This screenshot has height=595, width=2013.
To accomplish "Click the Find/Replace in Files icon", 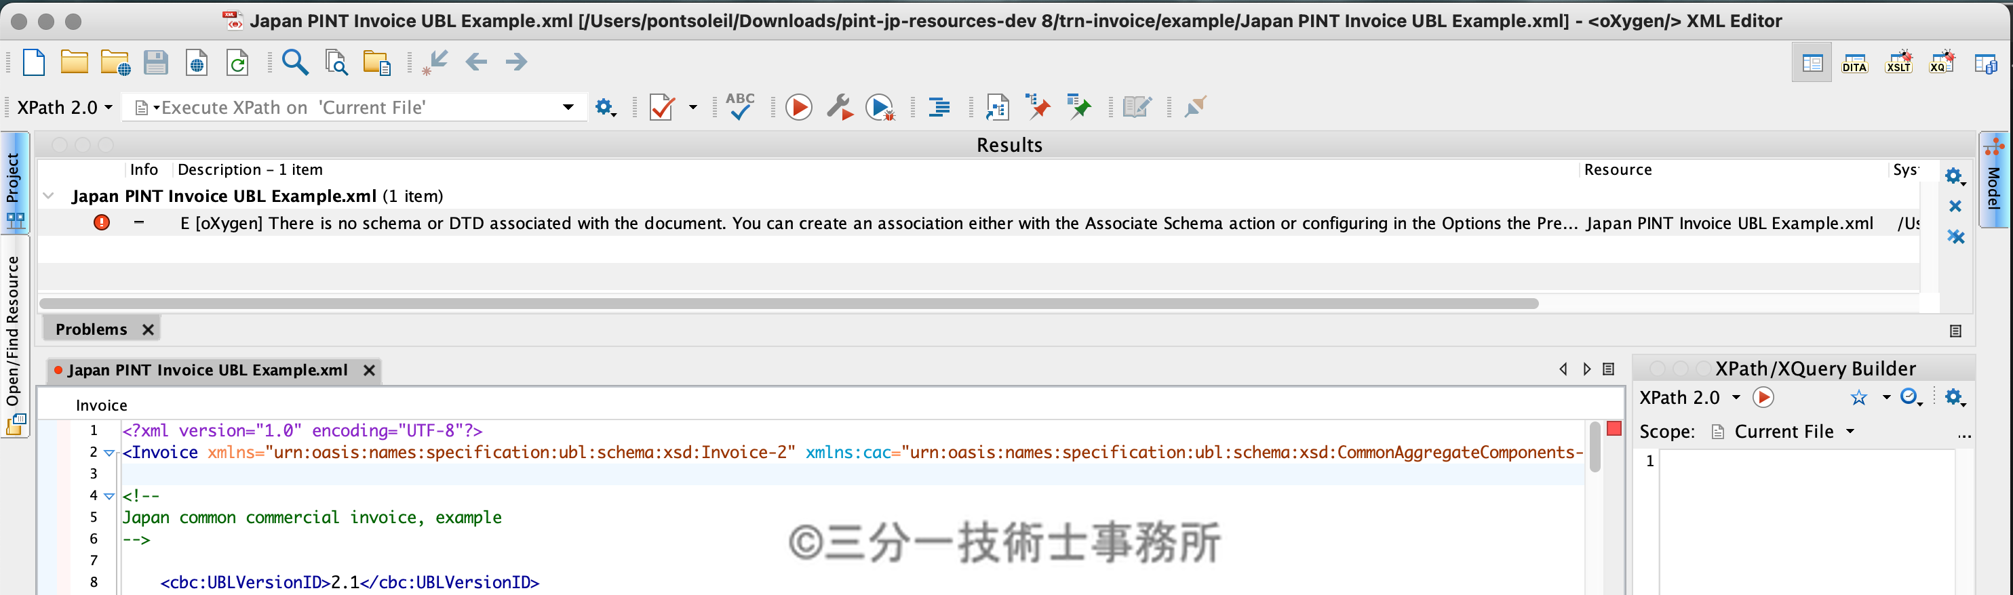I will 336,62.
